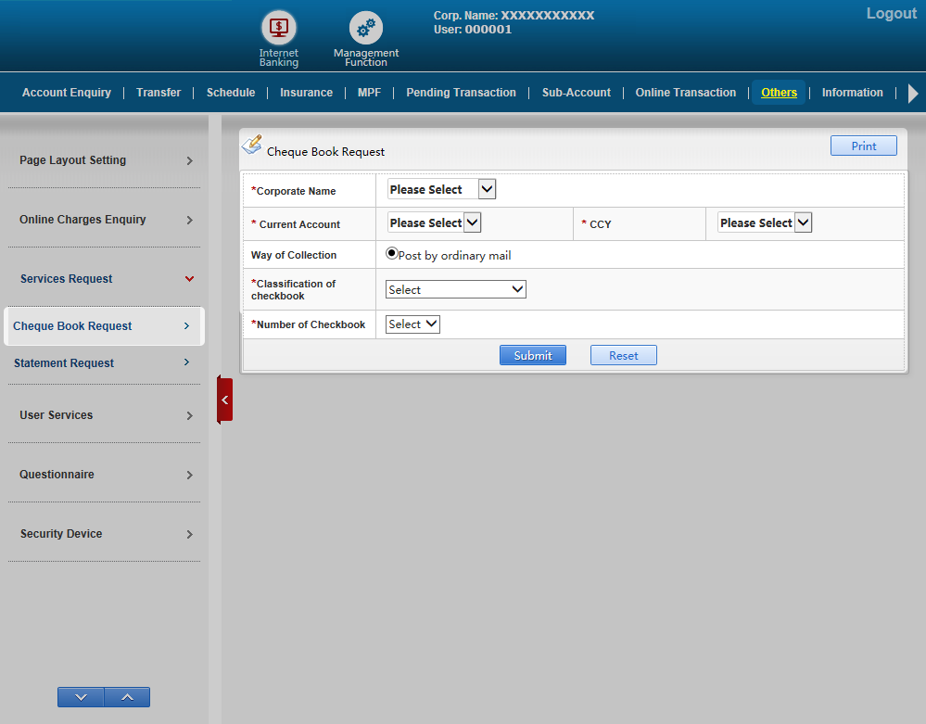Viewport: 926px width, 724px height.
Task: Click the sidebar scroll down arrow button
Action: tap(81, 697)
